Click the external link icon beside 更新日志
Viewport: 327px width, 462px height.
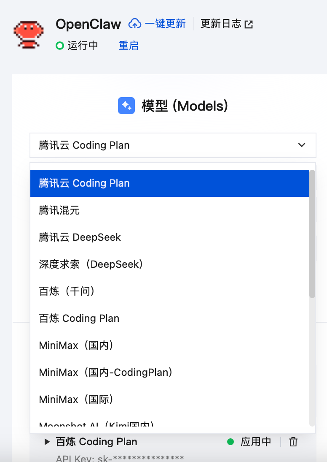pos(249,24)
